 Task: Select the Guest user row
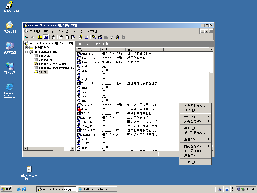point(120,109)
